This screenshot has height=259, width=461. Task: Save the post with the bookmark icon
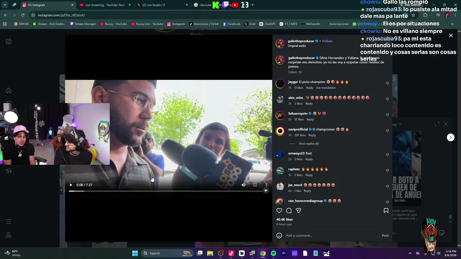[386, 211]
